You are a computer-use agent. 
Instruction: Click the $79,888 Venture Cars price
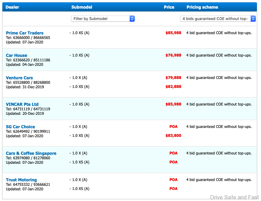pyautogui.click(x=173, y=78)
